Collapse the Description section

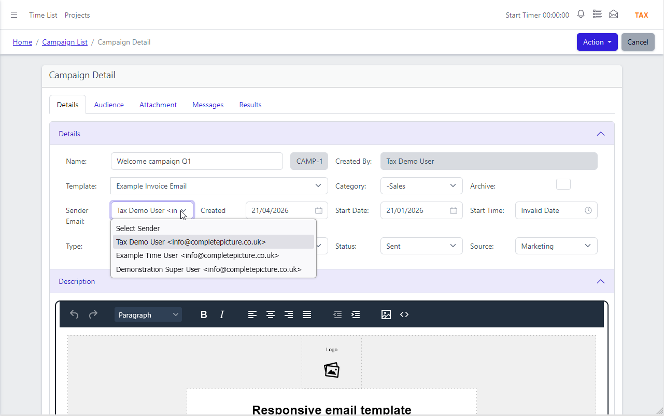pos(601,281)
